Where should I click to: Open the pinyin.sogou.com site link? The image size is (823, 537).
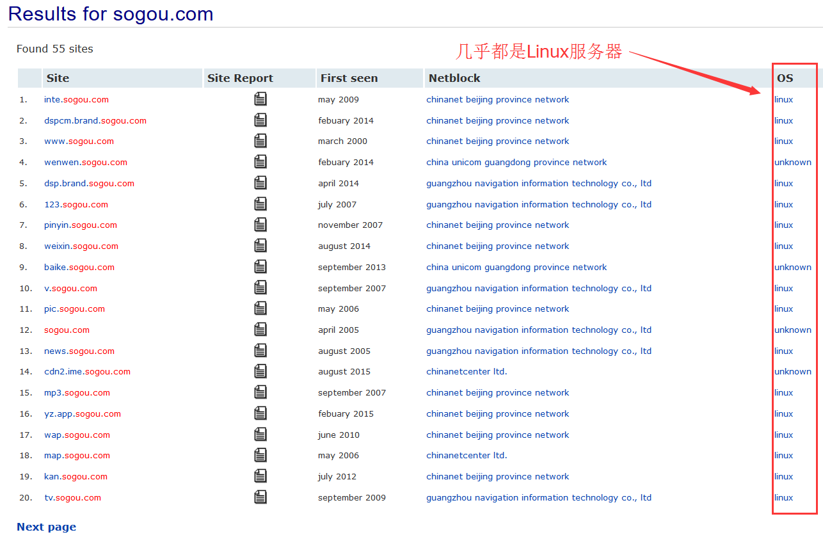tap(81, 225)
